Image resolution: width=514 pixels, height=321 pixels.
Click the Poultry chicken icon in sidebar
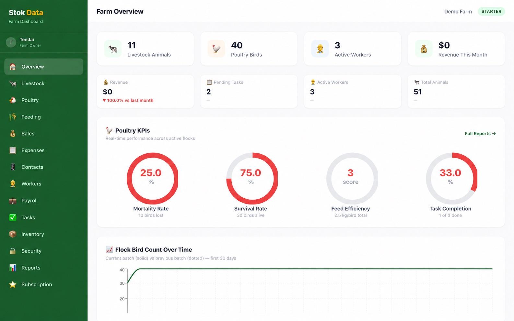click(x=13, y=100)
